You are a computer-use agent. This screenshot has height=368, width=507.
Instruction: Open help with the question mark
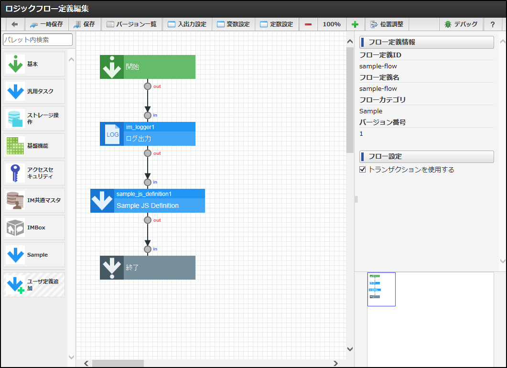point(493,24)
